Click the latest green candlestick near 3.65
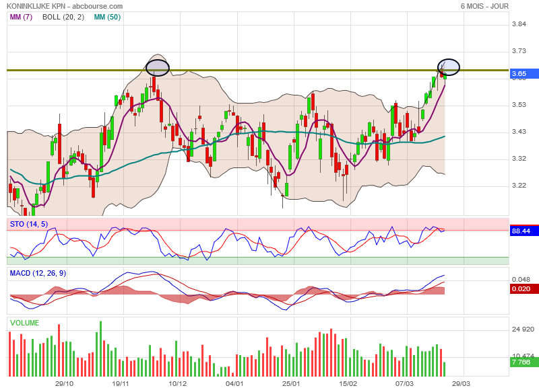Screen dimensions: 539x390 445,76
